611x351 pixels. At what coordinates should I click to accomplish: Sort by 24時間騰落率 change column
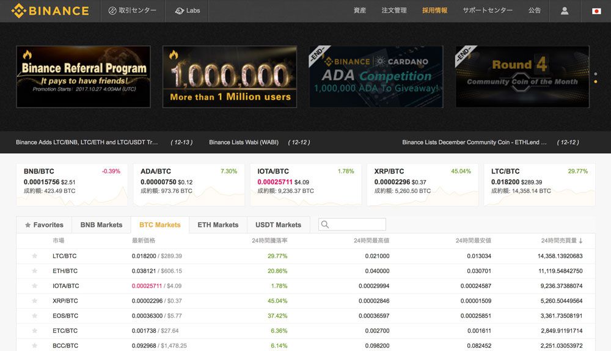click(269, 241)
